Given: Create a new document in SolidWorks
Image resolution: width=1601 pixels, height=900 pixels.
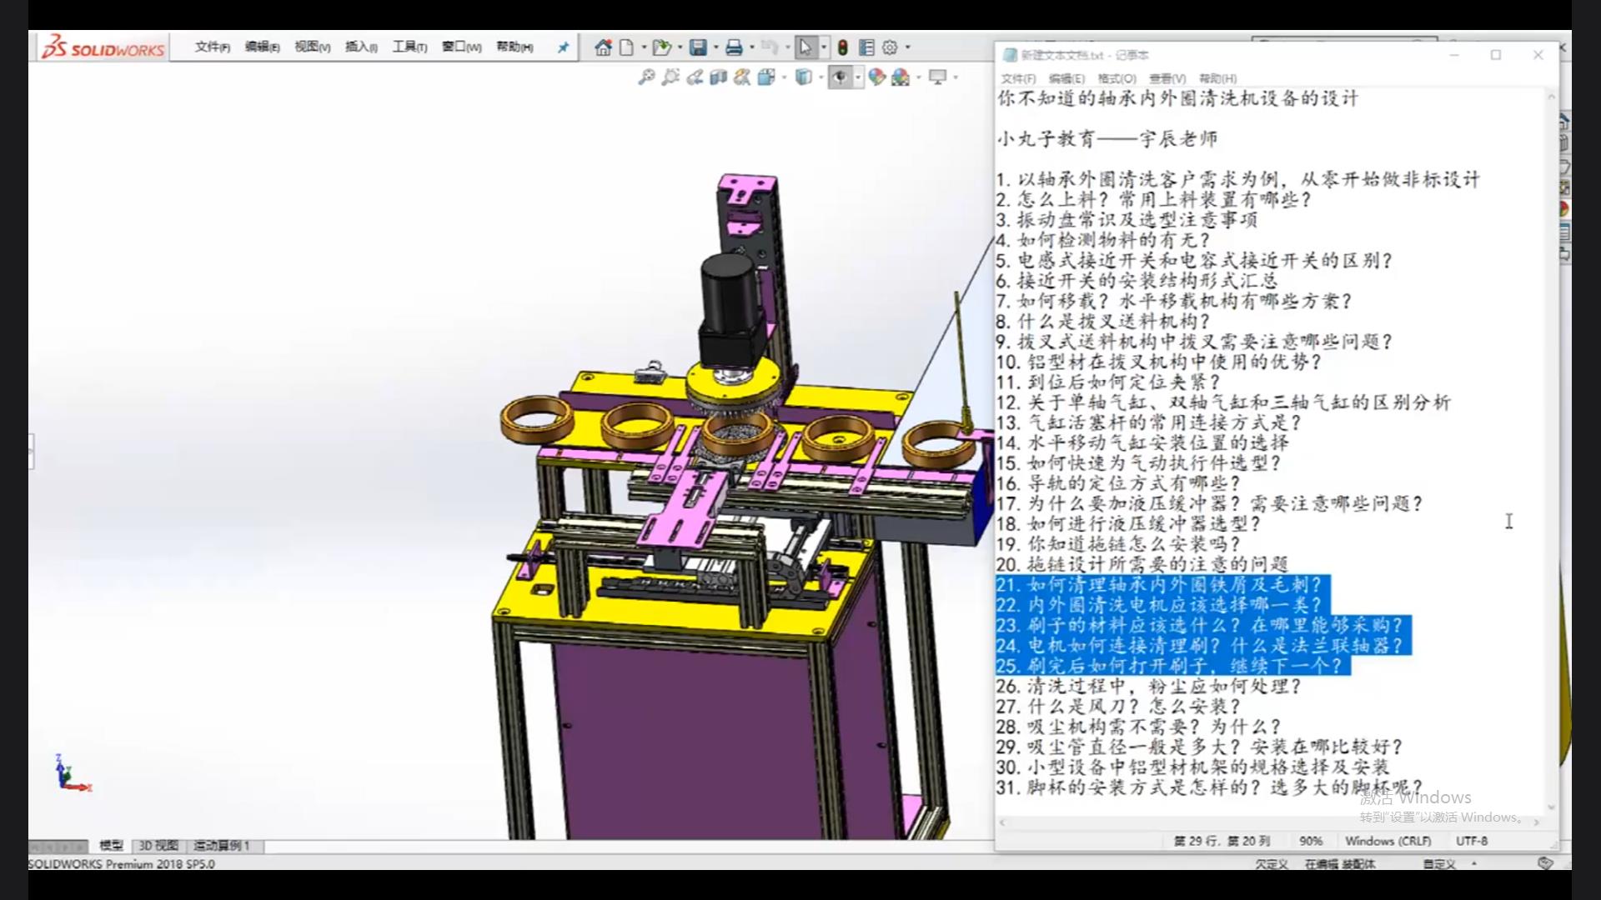Looking at the screenshot, I should (626, 47).
